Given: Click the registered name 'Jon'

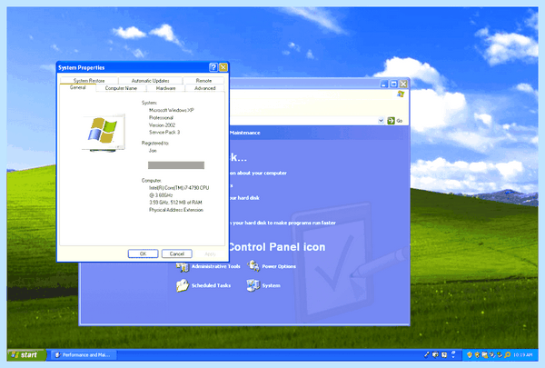Looking at the screenshot, I should coord(153,151).
